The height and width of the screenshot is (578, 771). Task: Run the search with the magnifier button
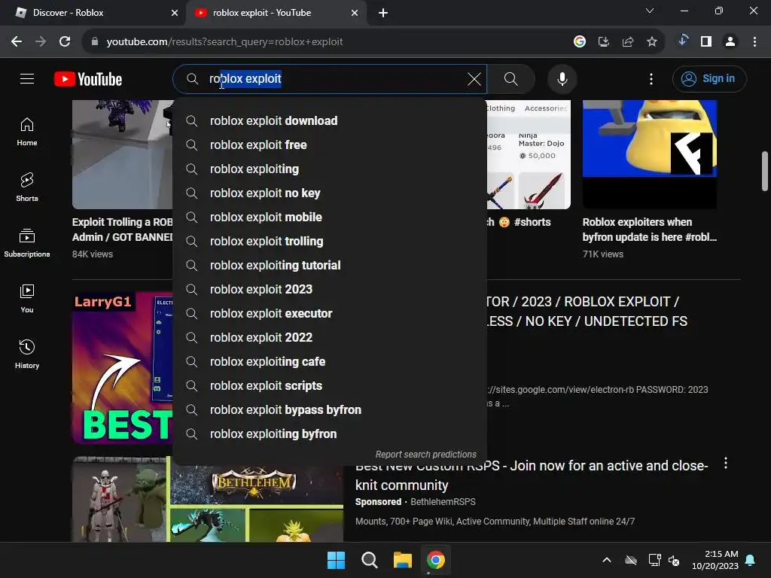click(511, 78)
